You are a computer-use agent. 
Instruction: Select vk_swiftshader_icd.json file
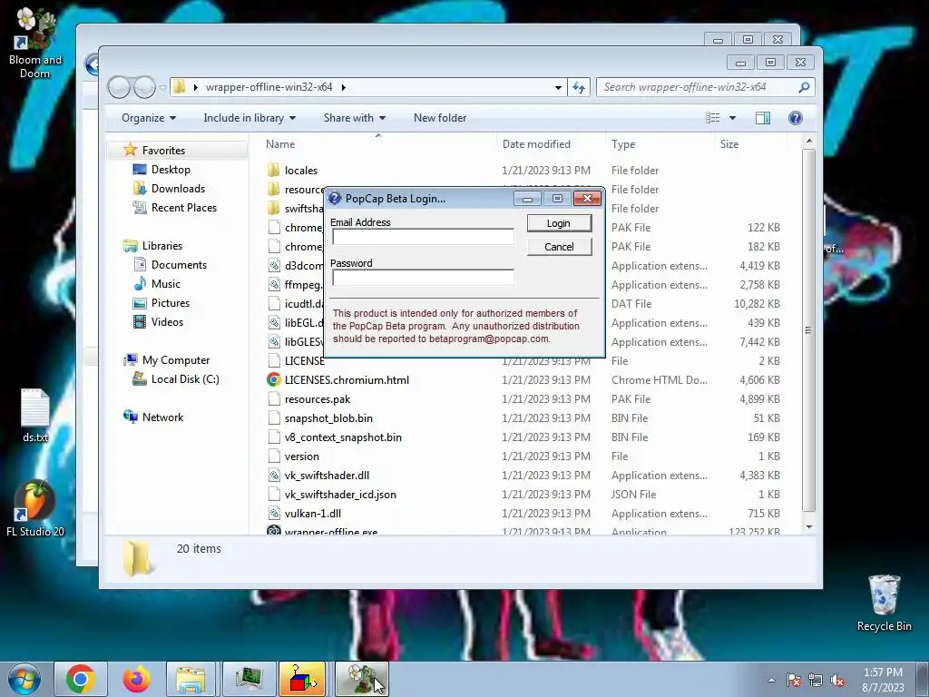click(x=340, y=495)
